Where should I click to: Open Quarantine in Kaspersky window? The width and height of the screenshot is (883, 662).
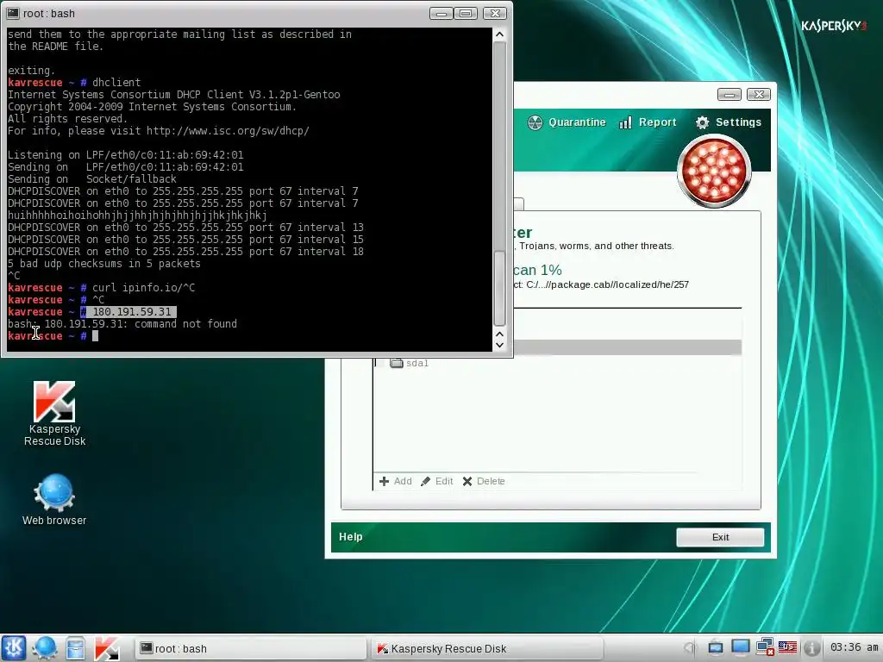click(567, 122)
